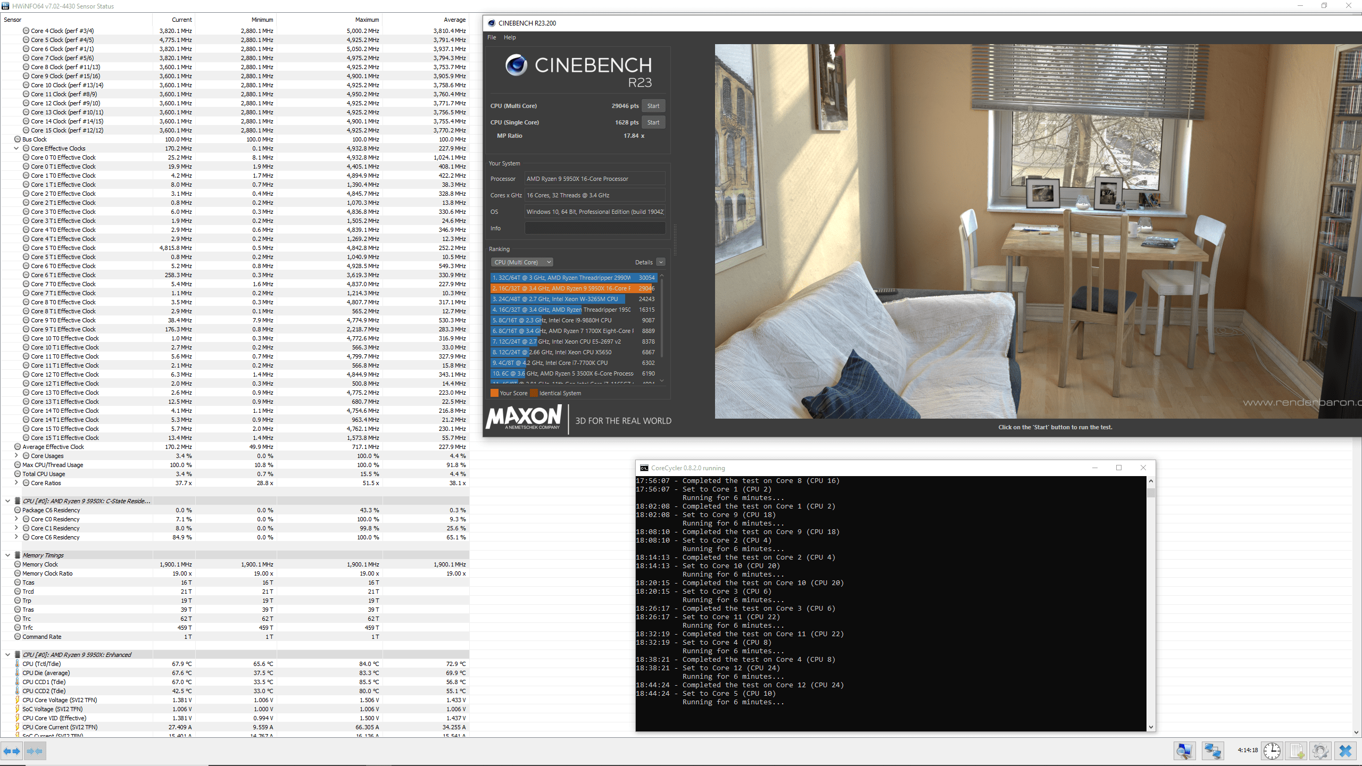
Task: Click the Identical System legend swatch
Action: pos(534,393)
